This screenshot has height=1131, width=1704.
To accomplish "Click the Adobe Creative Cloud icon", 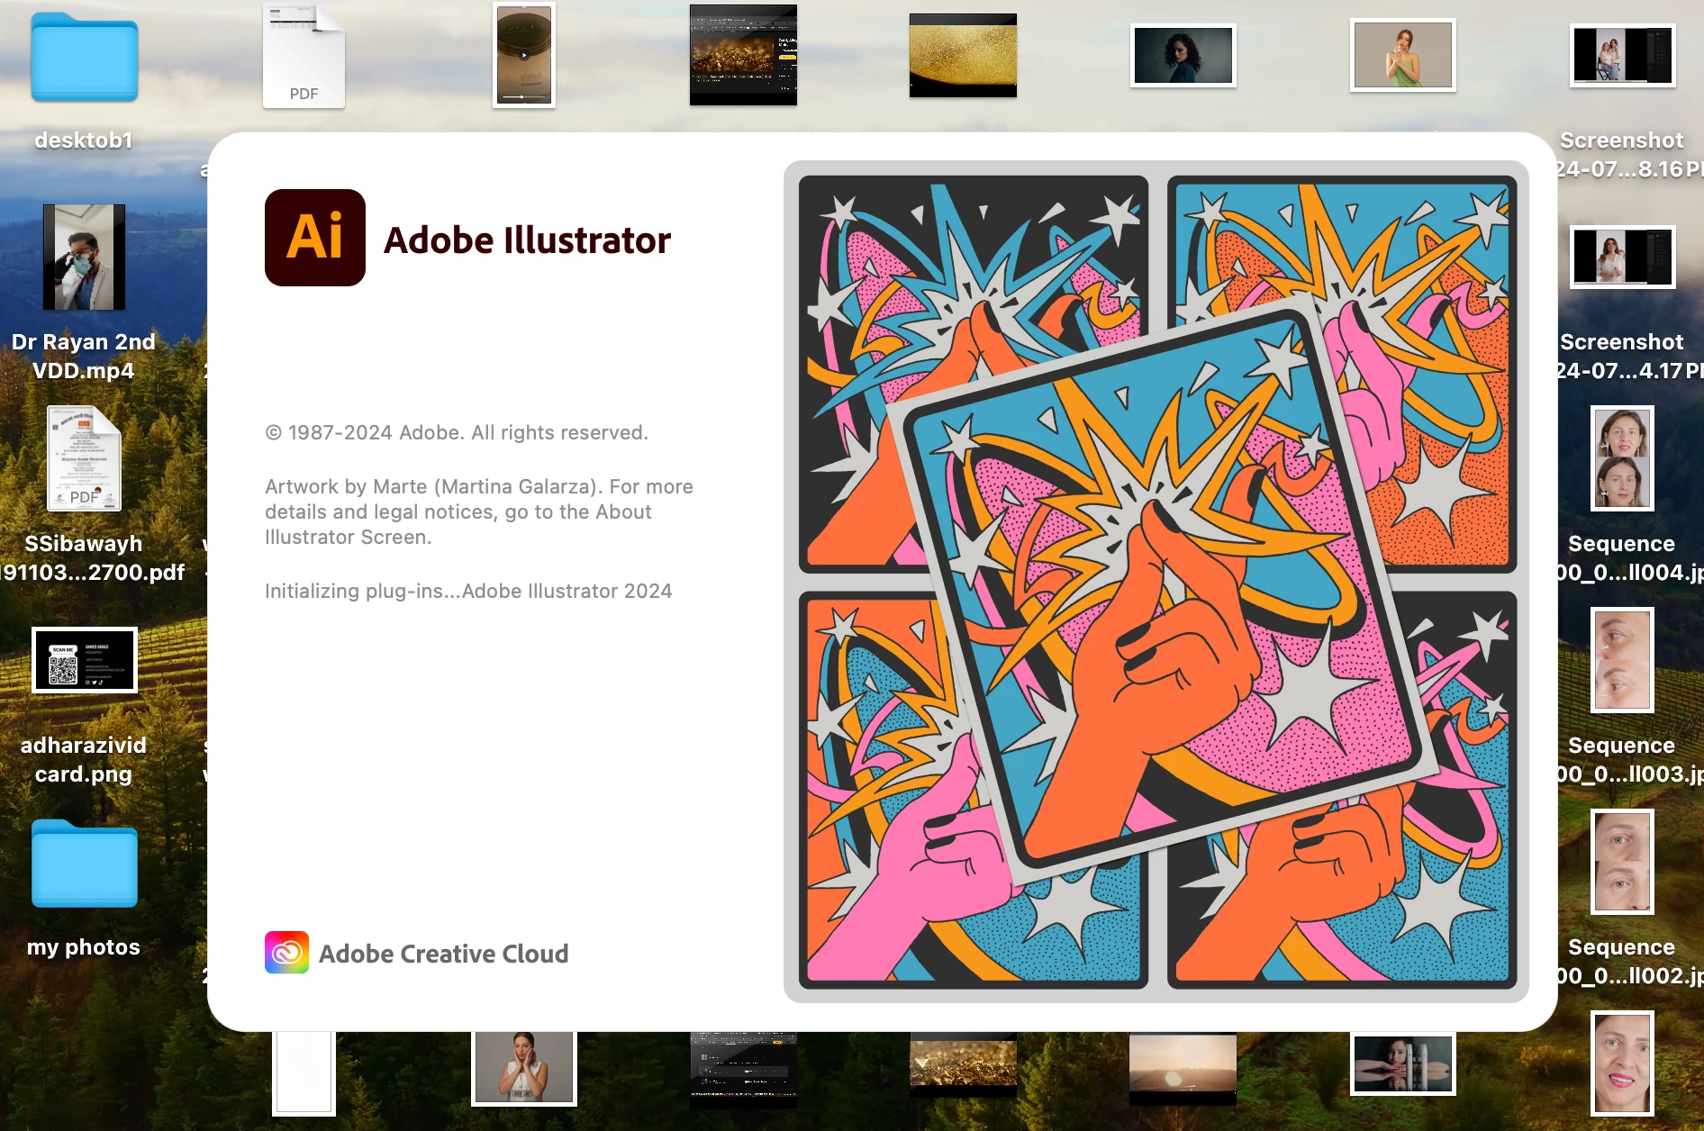I will point(286,953).
